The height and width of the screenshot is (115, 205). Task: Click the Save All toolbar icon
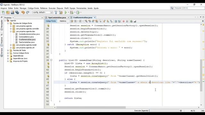[x=17, y=12]
